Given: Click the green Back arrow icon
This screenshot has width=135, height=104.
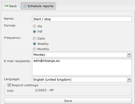Looking at the screenshot, I should (x=6, y=6).
